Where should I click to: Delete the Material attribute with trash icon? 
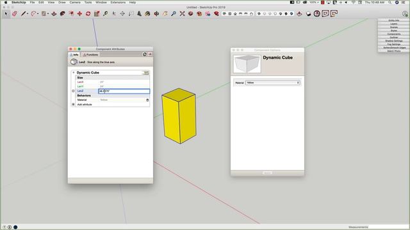click(147, 100)
